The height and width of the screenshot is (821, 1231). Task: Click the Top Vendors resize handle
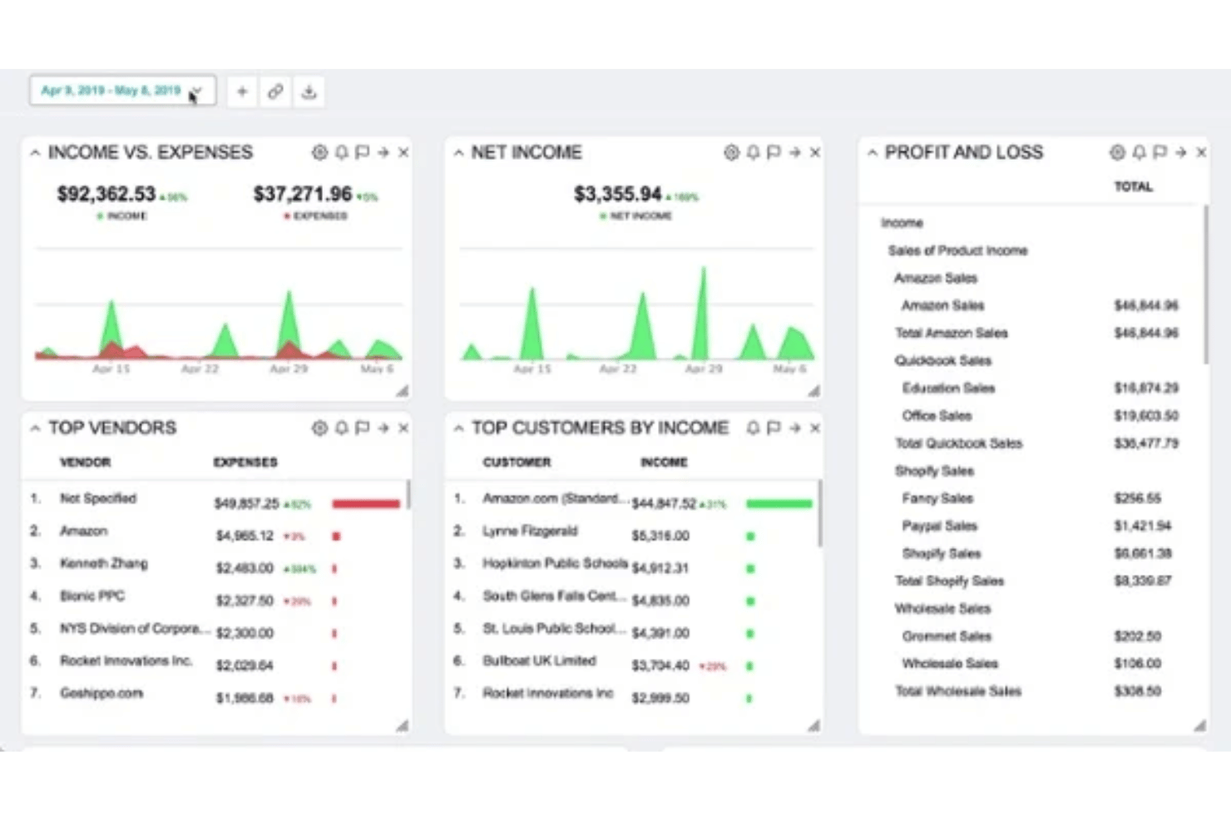click(x=401, y=725)
